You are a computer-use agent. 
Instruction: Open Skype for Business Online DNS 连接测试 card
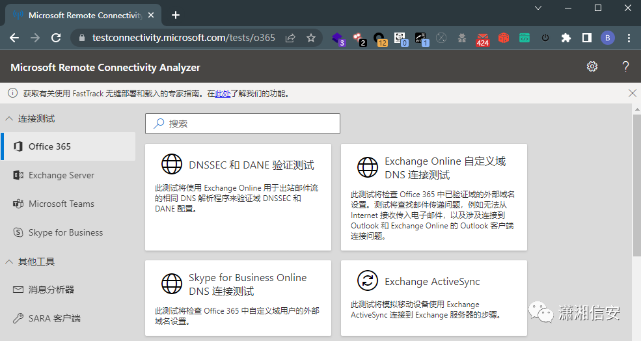tap(238, 298)
